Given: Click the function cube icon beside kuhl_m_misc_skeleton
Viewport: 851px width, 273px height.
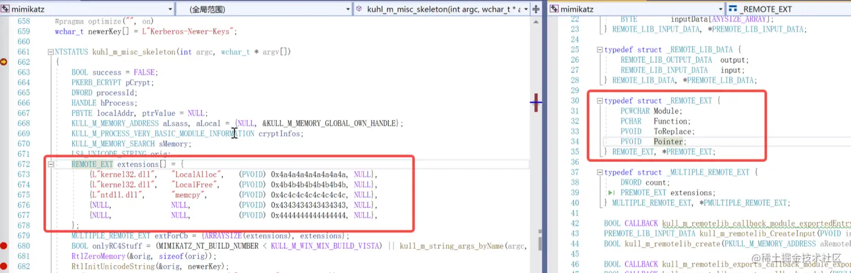Looking at the screenshot, I should coord(359,9).
